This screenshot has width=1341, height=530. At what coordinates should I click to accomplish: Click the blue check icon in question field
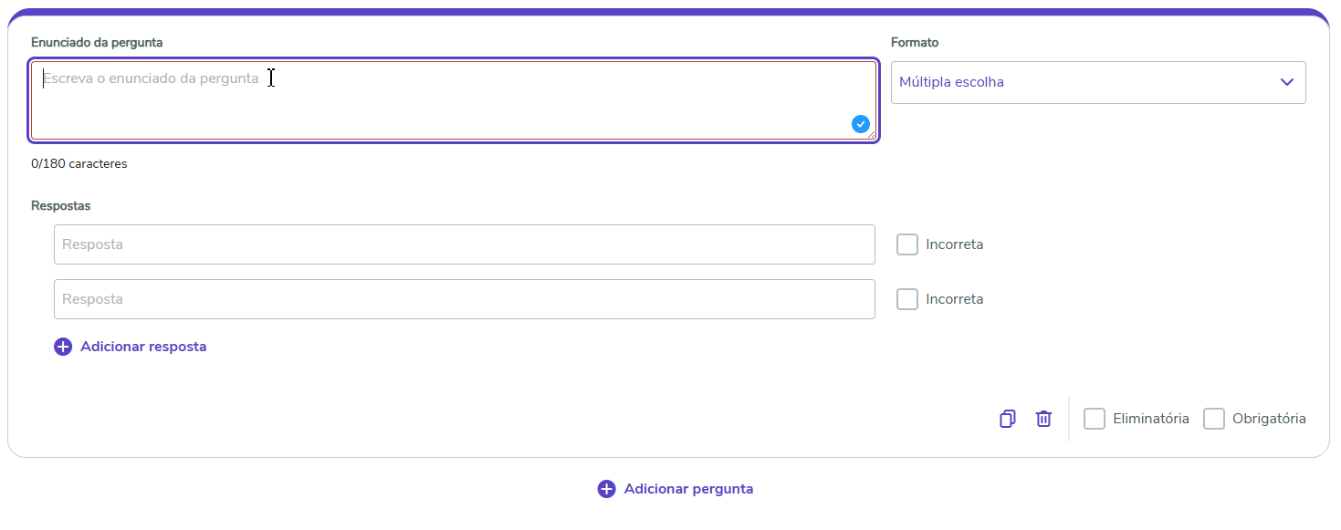coord(860,124)
